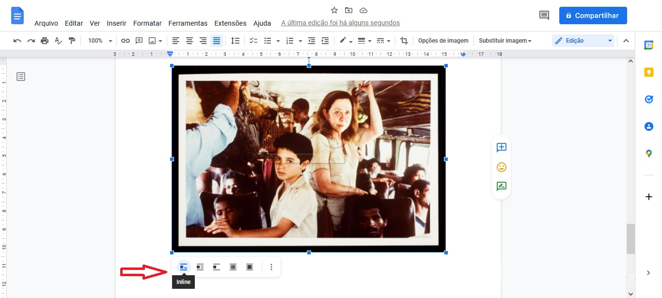Open the Ferramentas menu

(188, 23)
